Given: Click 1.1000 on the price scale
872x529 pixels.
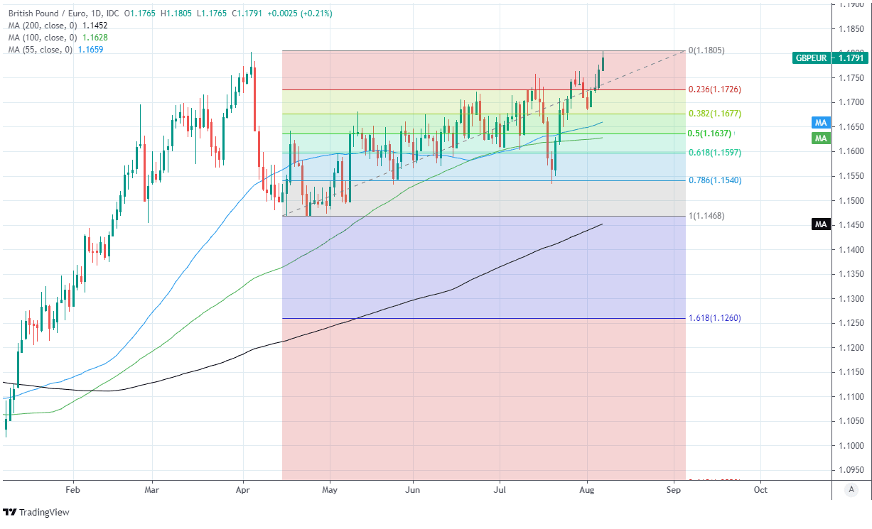Looking at the screenshot, I should [851, 445].
